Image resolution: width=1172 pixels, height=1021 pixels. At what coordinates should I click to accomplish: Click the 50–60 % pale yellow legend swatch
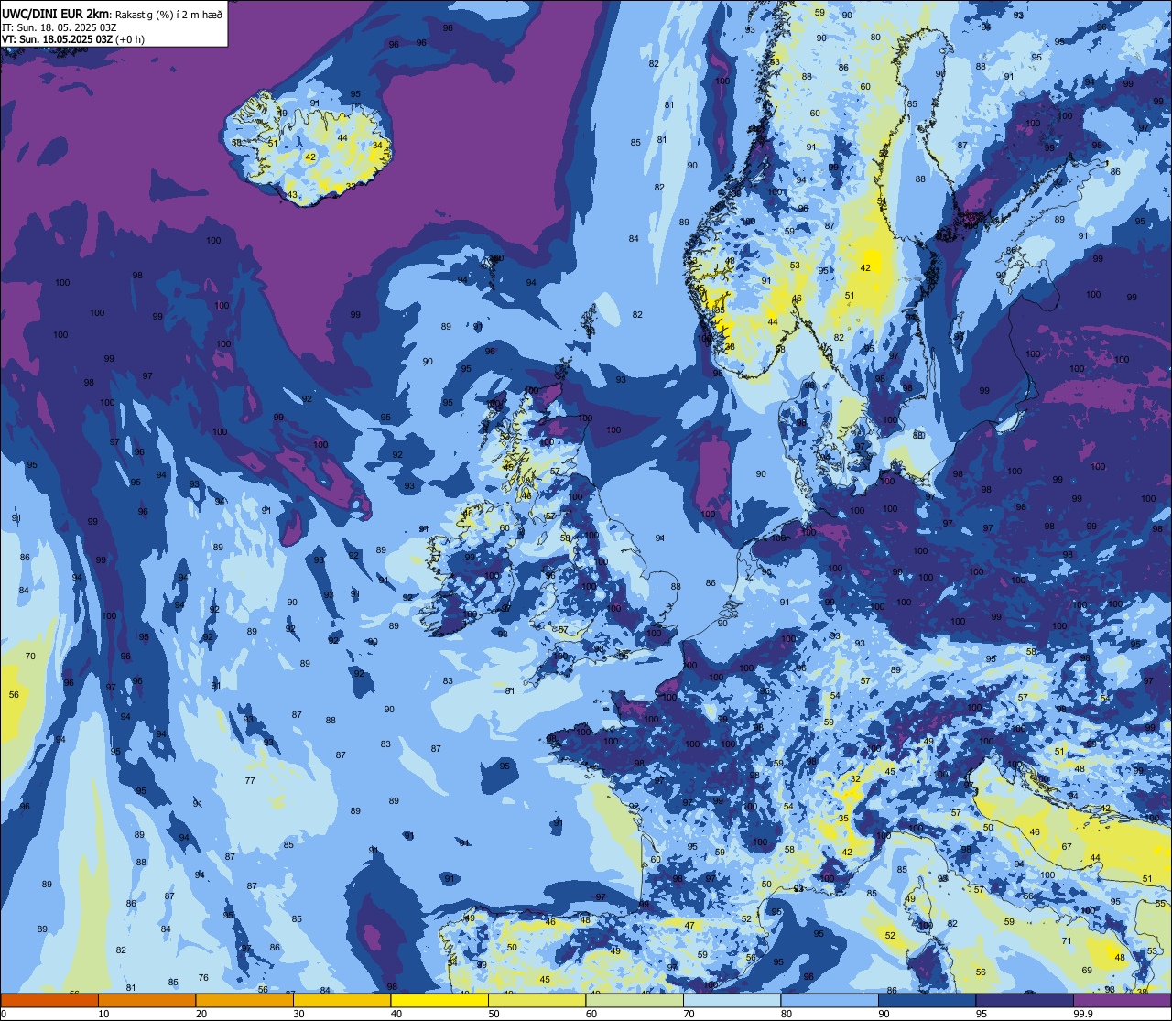[537, 1000]
